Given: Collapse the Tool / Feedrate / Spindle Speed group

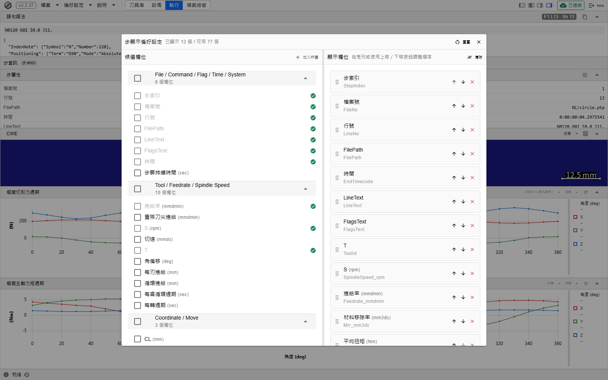Looking at the screenshot, I should point(306,189).
